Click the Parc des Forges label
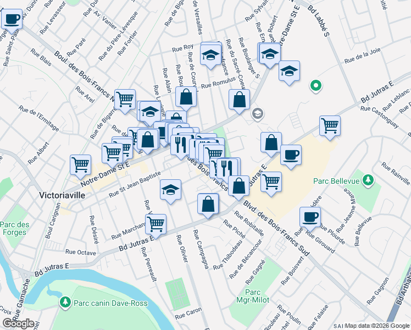The image size is (411, 330). click(14, 228)
